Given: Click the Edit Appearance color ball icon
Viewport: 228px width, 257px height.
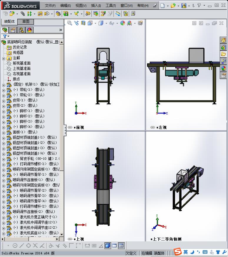Looking at the screenshot, I should 122,23.
